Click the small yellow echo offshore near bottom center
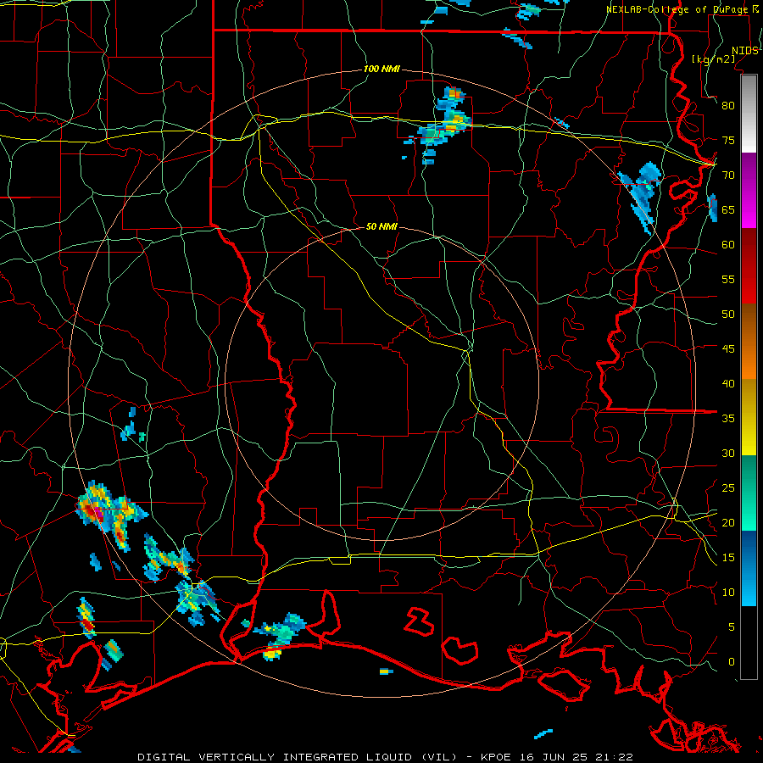The image size is (763, 763). point(386,671)
